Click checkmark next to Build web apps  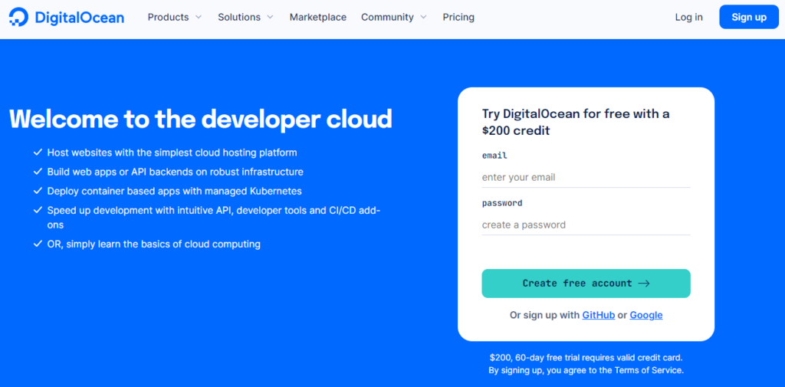(x=38, y=172)
